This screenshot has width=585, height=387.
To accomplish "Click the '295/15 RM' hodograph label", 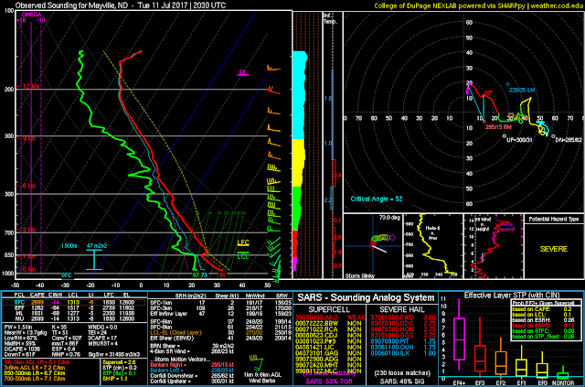I will click(x=498, y=127).
